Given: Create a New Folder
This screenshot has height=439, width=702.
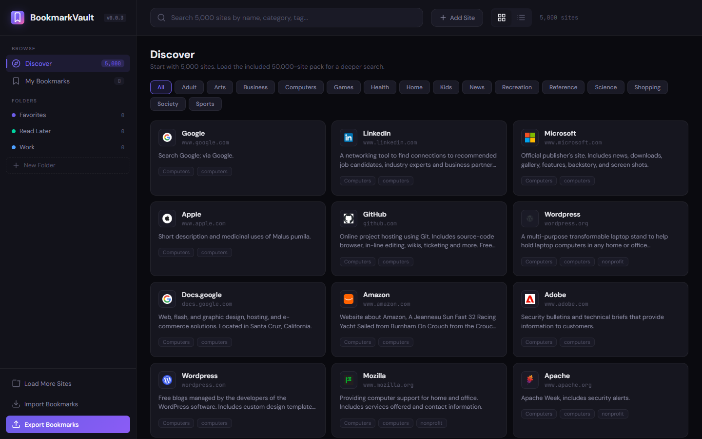Looking at the screenshot, I should pyautogui.click(x=68, y=165).
